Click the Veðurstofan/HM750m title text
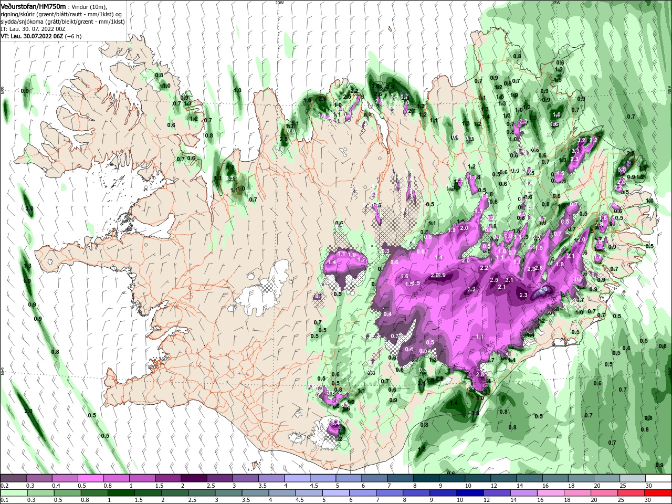This screenshot has width=672, height=504. pyautogui.click(x=33, y=6)
